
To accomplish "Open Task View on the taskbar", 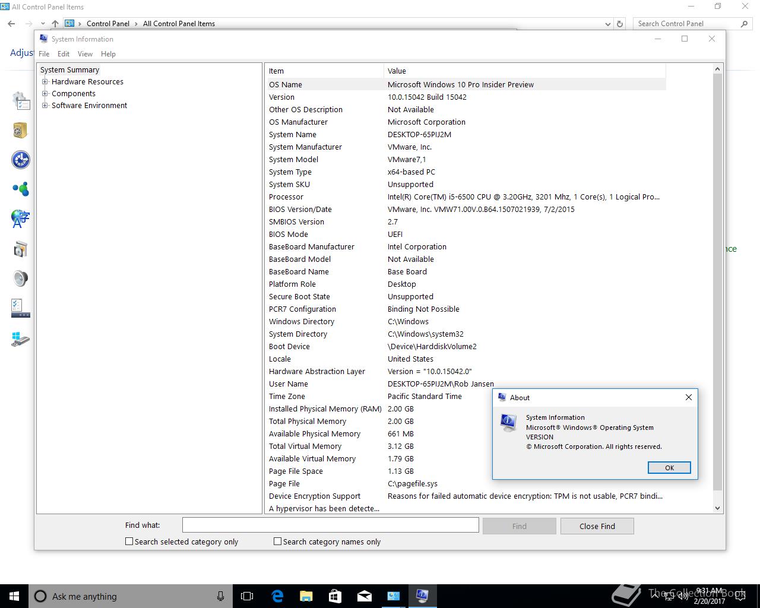I will 247,596.
